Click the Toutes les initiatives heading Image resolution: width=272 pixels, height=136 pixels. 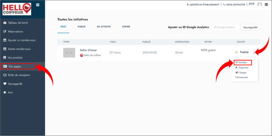(73, 19)
